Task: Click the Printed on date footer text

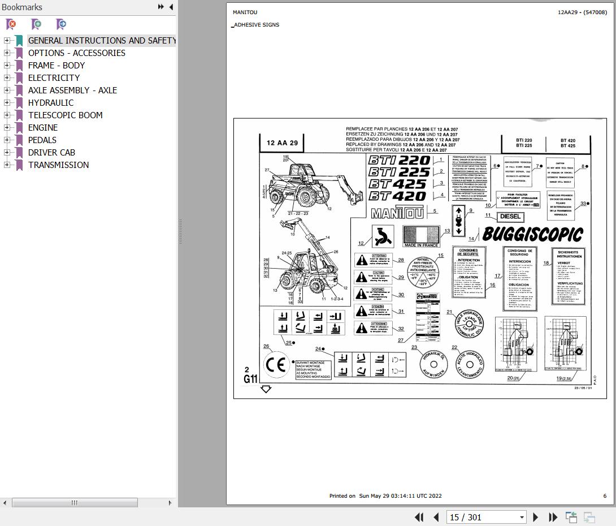Action: 385,495
